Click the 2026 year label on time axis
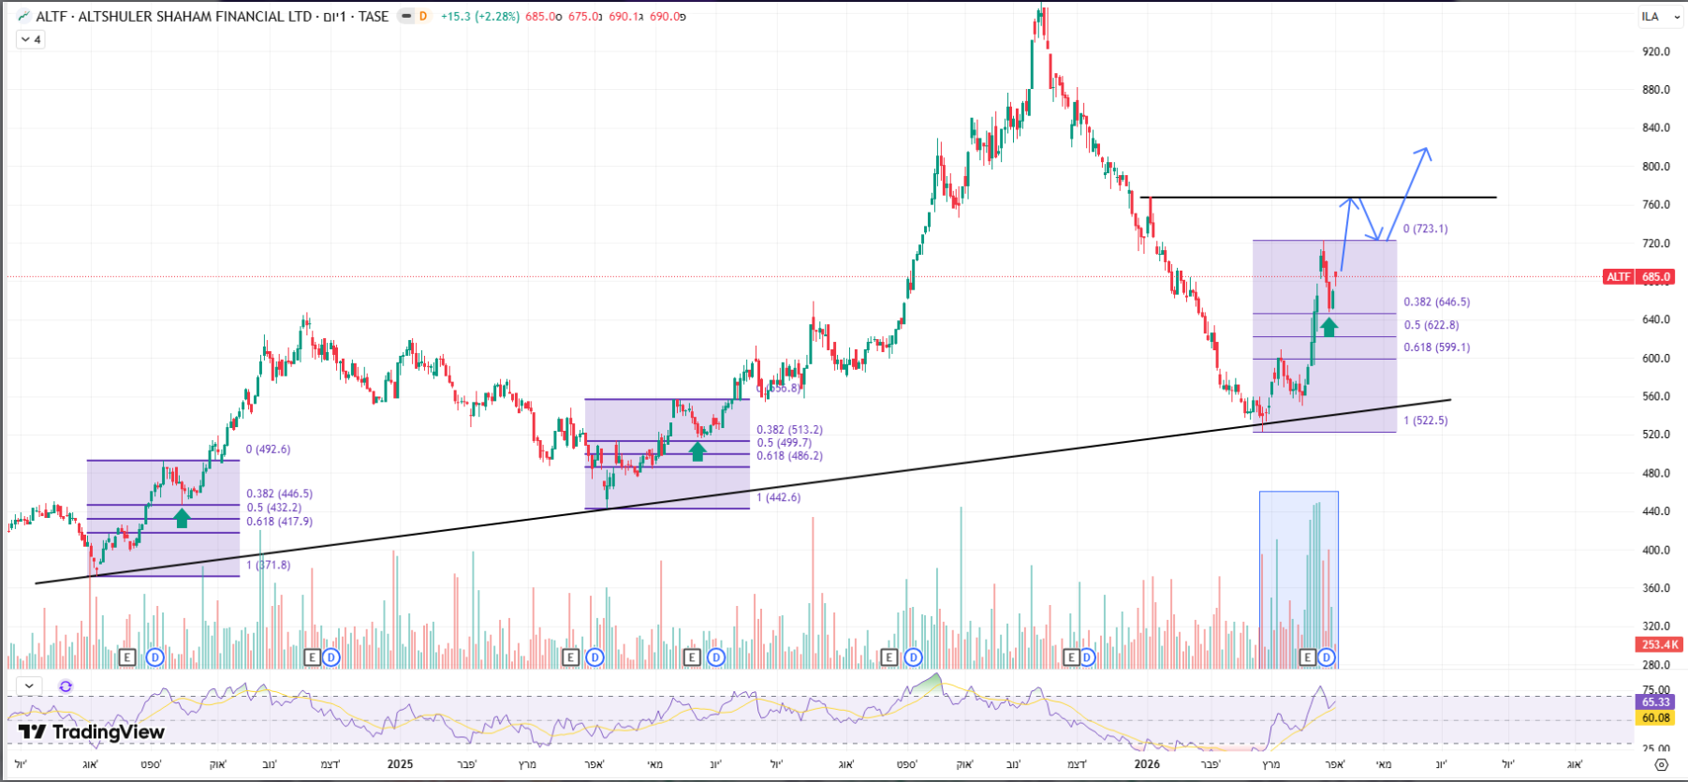This screenshot has height=782, width=1688. [1147, 764]
